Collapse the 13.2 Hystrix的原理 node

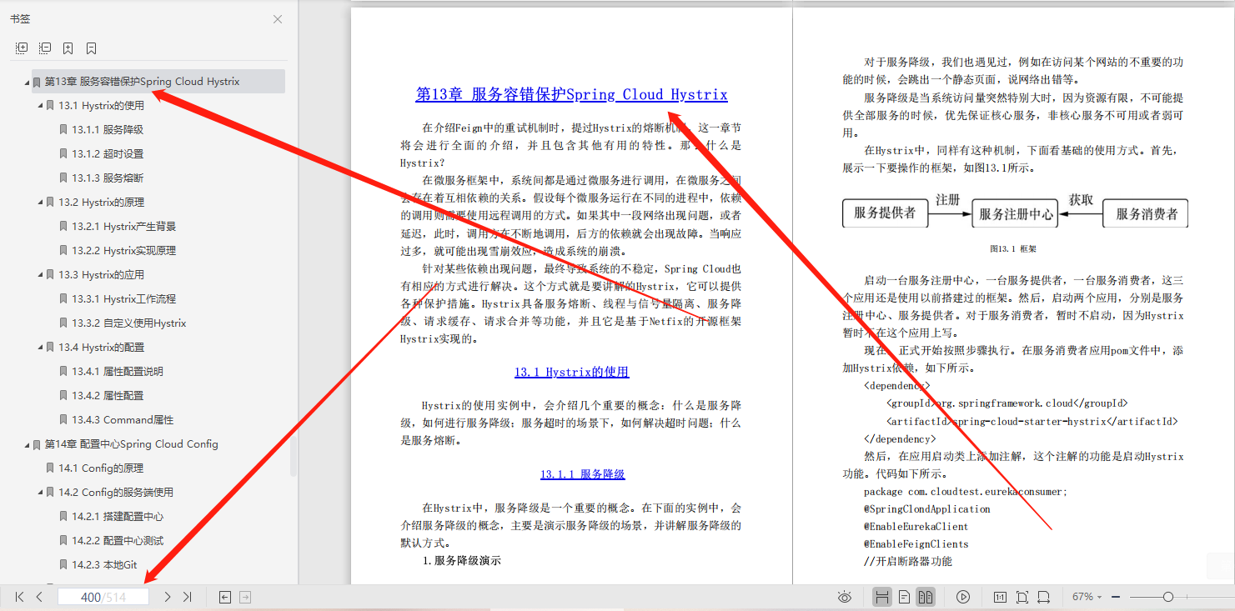point(40,203)
